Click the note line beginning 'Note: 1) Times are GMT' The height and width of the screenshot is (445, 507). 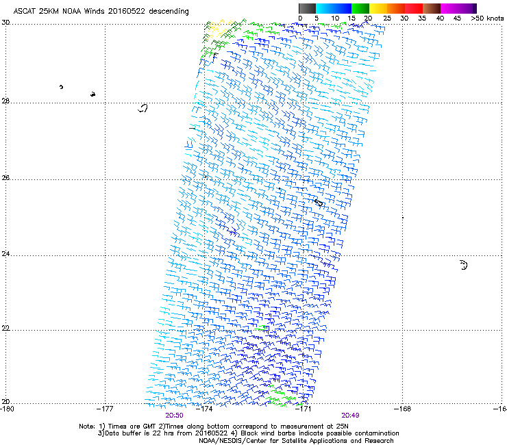[x=214, y=427]
